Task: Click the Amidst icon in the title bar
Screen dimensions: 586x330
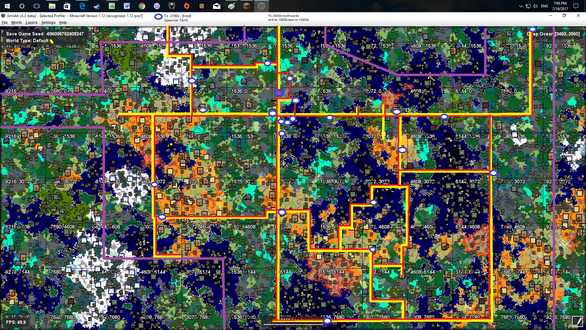Action: [x=3, y=16]
